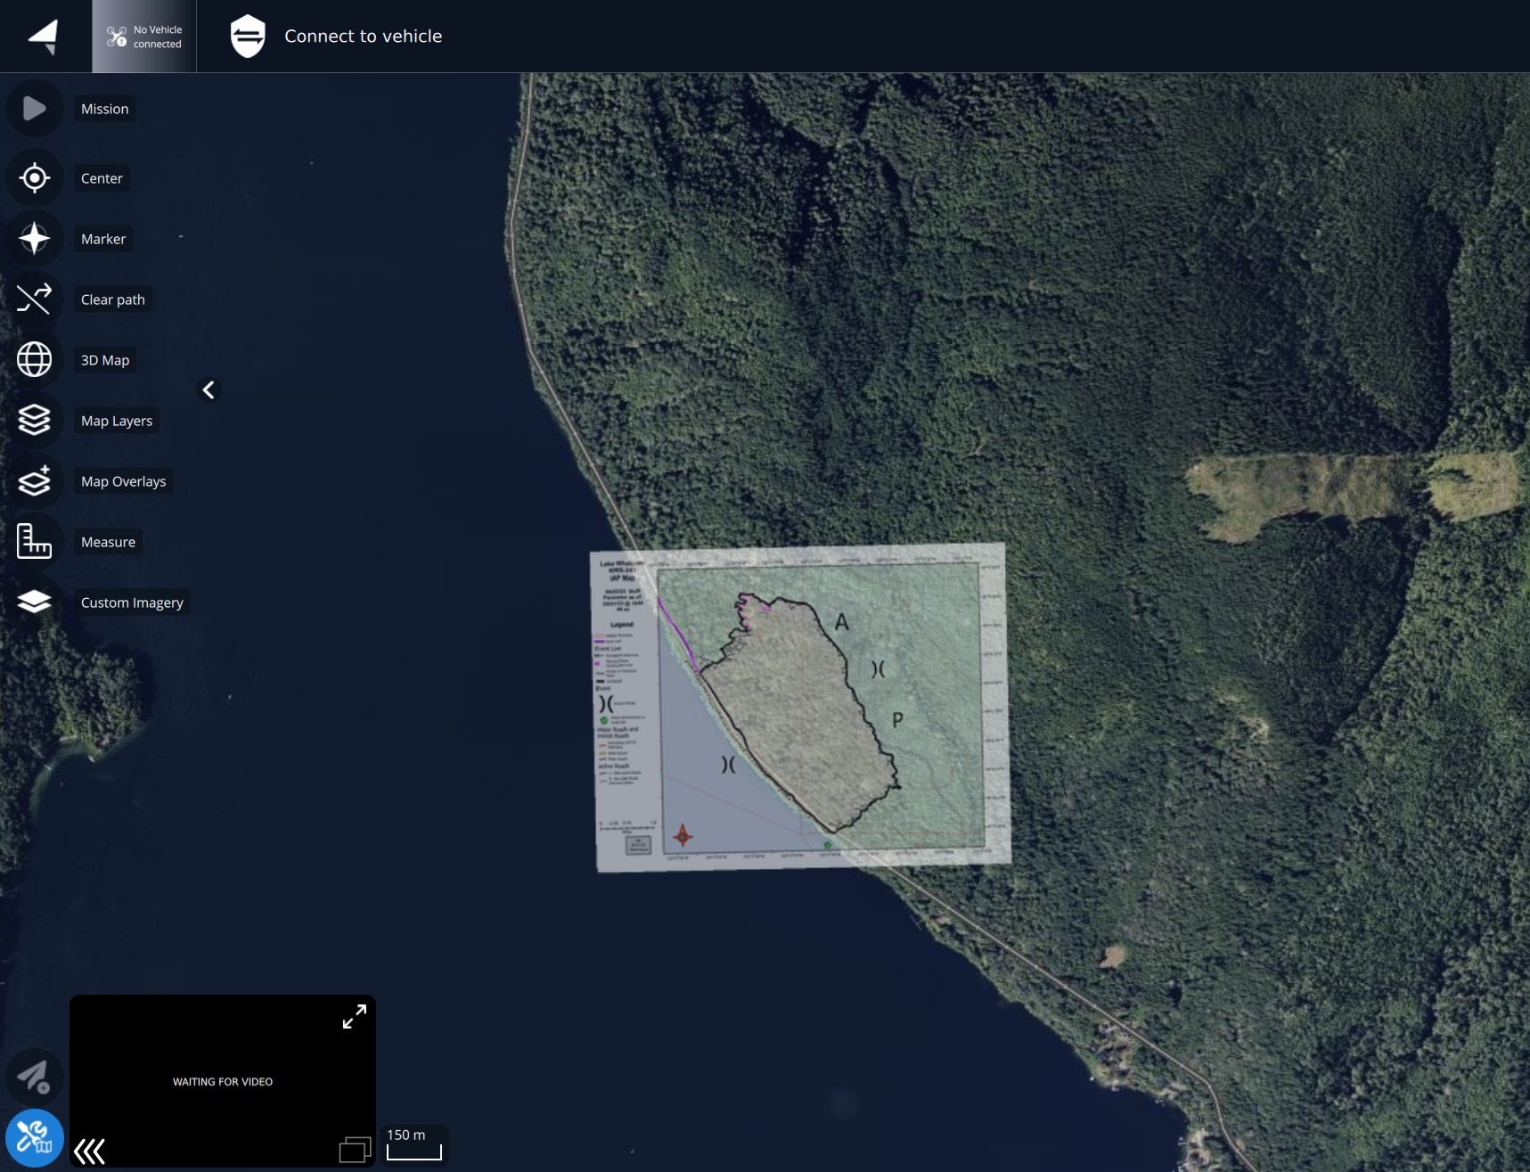Open the Custom Imagery stacked-layers icon

[34, 602]
